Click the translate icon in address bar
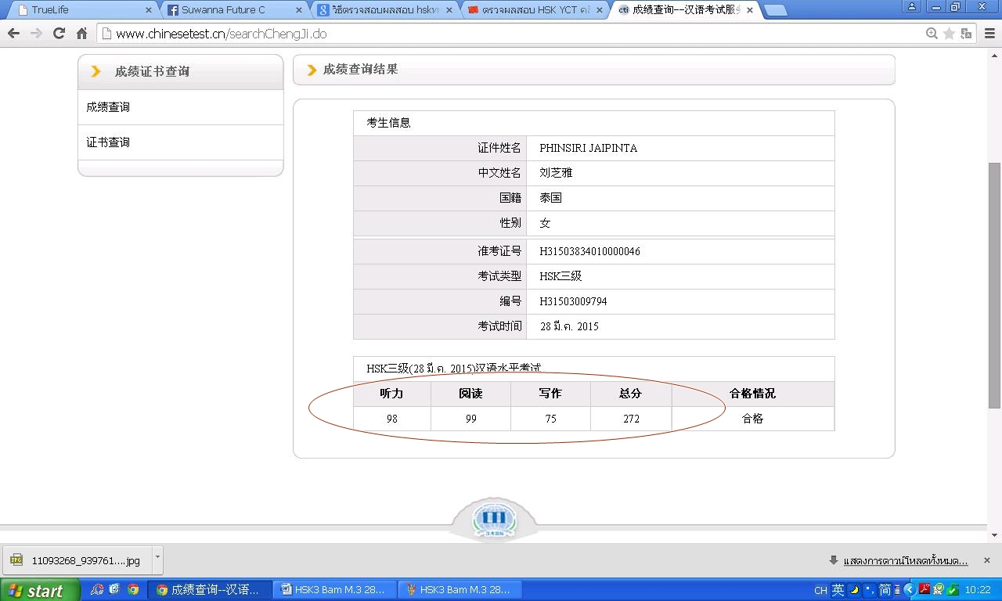 click(x=966, y=34)
